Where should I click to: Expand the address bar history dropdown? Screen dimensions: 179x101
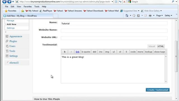click(x=112, y=2)
